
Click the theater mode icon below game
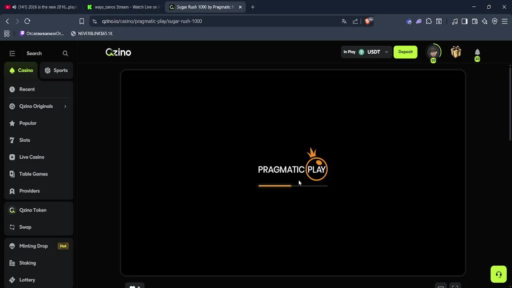point(441,287)
